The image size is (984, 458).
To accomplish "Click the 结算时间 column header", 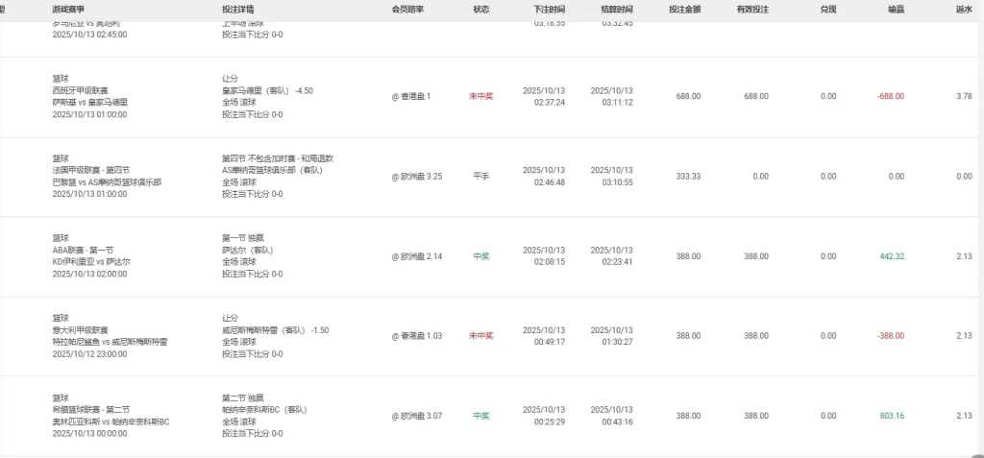I will coord(617,9).
